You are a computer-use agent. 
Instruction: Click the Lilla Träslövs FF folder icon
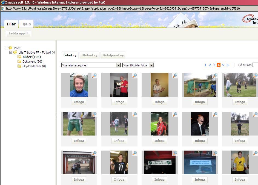pyautogui.click(x=15, y=52)
